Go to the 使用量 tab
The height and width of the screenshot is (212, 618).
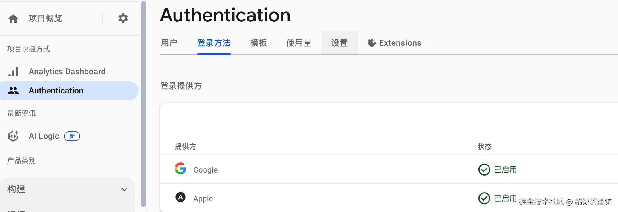(299, 43)
